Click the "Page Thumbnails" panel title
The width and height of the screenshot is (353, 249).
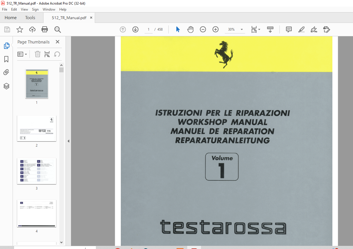tap(33, 42)
